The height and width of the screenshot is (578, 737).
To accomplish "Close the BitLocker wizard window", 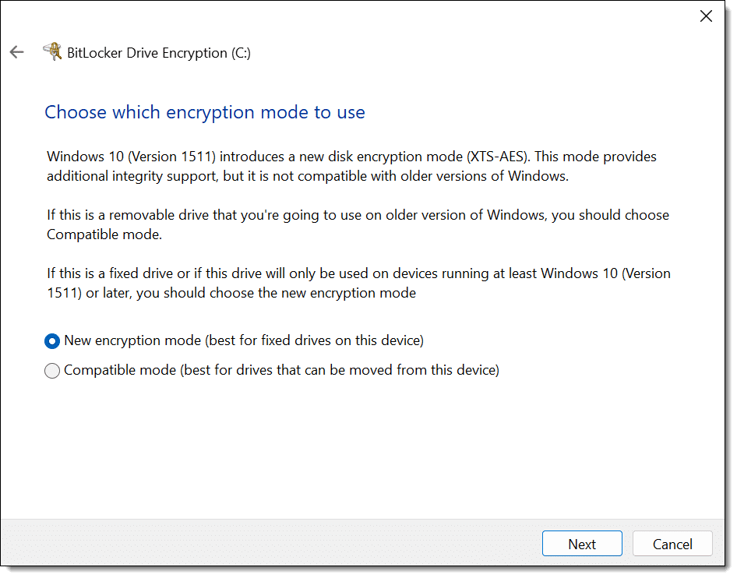I will point(706,16).
